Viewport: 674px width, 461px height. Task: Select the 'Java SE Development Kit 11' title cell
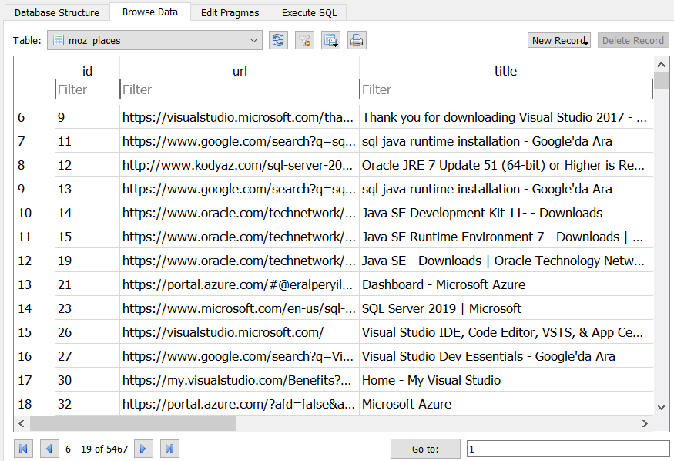tap(506, 213)
